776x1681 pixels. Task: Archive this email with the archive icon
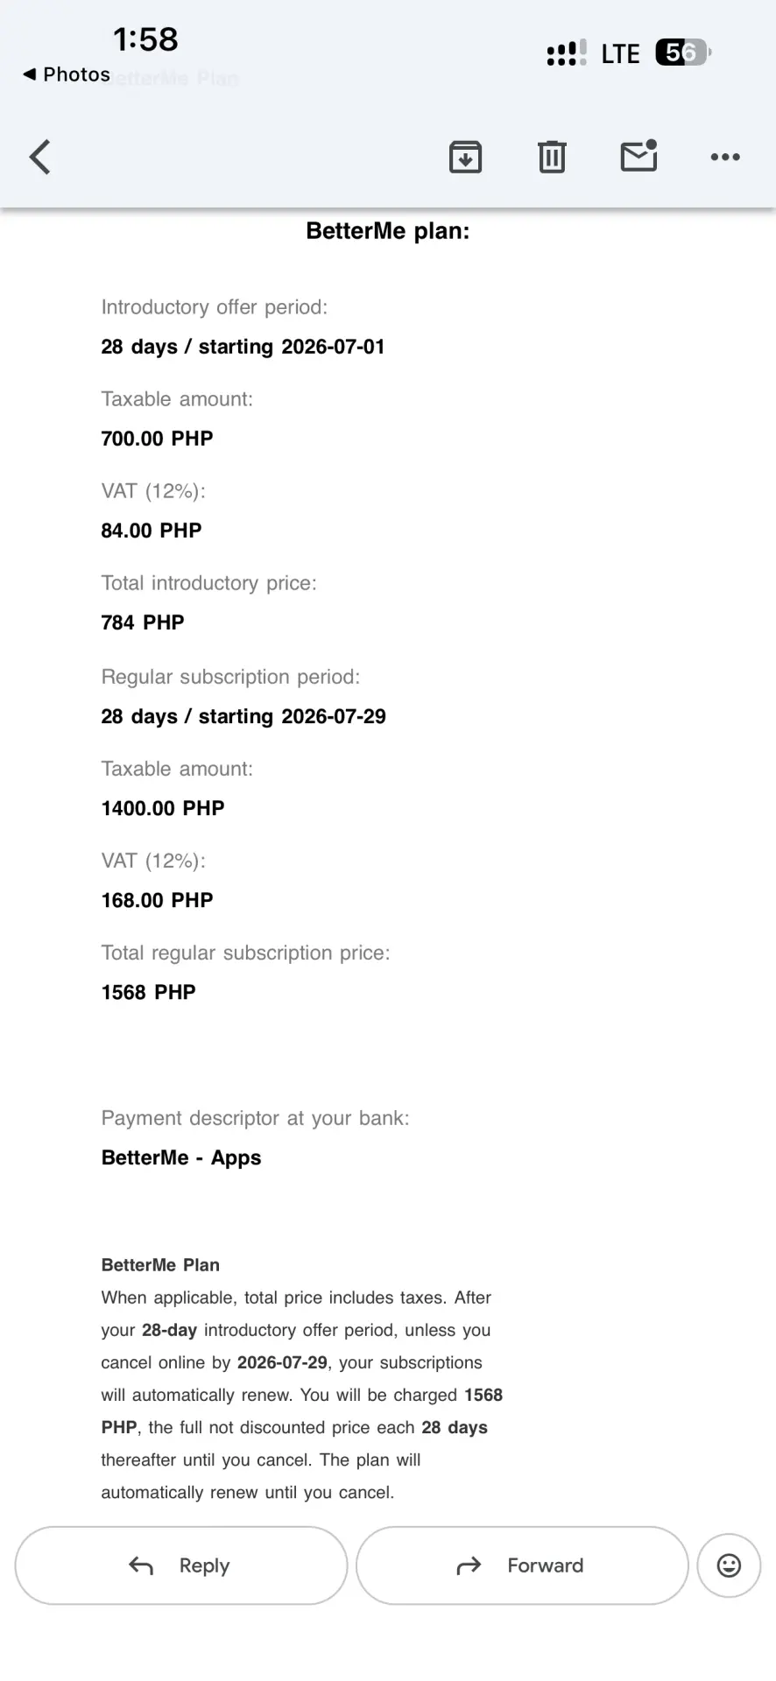[x=465, y=158]
